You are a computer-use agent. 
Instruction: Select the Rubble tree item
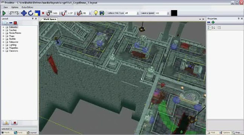(12, 39)
